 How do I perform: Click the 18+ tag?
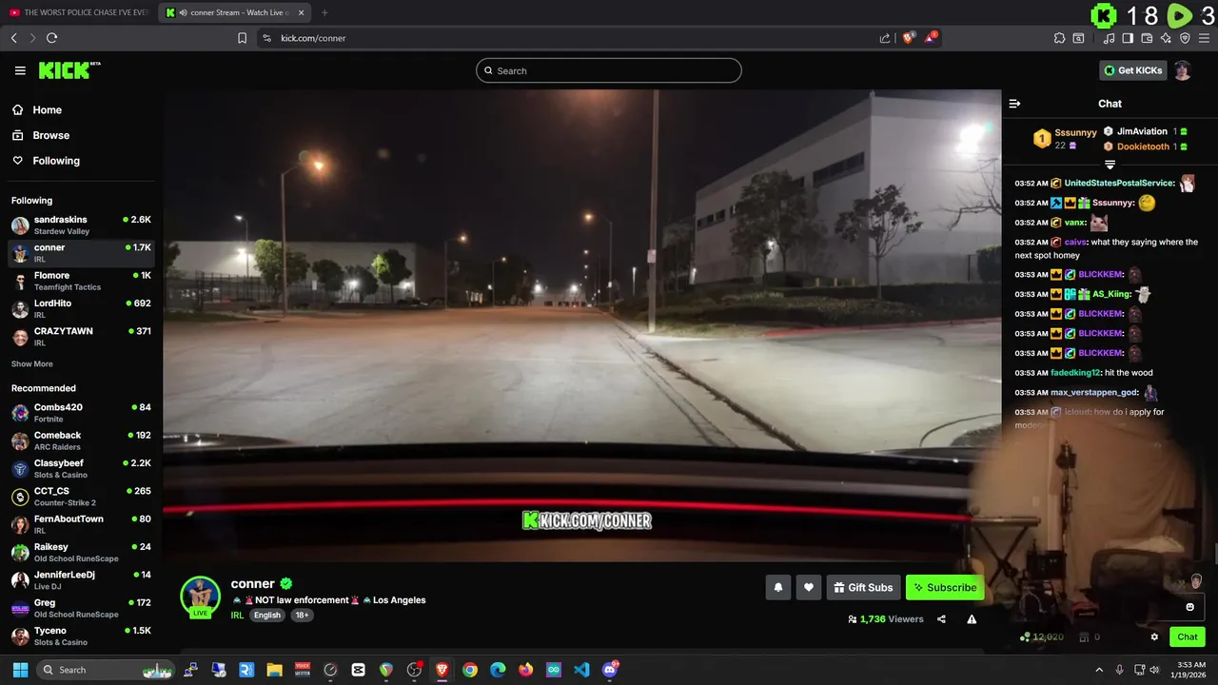tap(302, 615)
